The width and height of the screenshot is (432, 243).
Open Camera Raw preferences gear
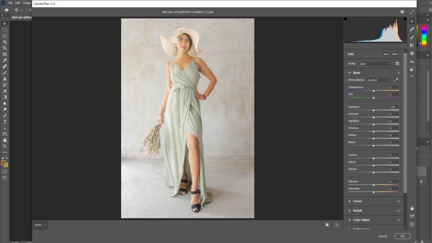402,12
